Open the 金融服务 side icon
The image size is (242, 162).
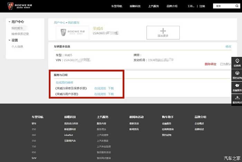pos(237,87)
